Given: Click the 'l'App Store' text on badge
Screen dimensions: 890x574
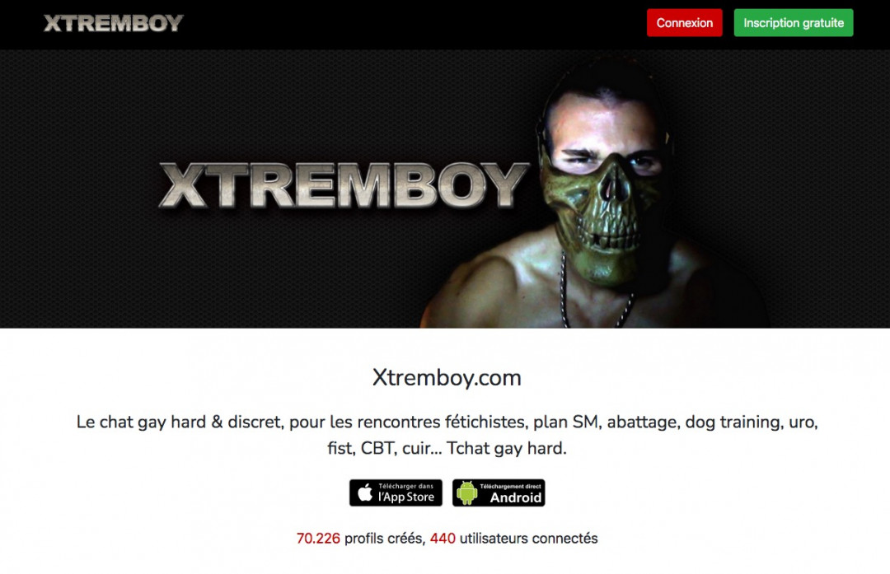Looking at the screenshot, I should point(406,497).
